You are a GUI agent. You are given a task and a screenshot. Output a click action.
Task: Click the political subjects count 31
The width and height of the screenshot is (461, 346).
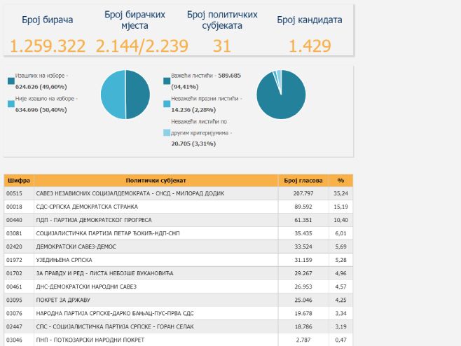[221, 46]
